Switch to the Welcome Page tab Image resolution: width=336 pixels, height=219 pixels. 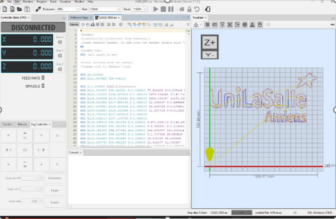click(79, 18)
